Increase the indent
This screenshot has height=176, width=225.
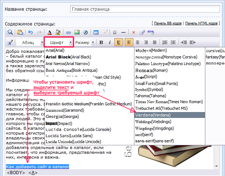184,43
